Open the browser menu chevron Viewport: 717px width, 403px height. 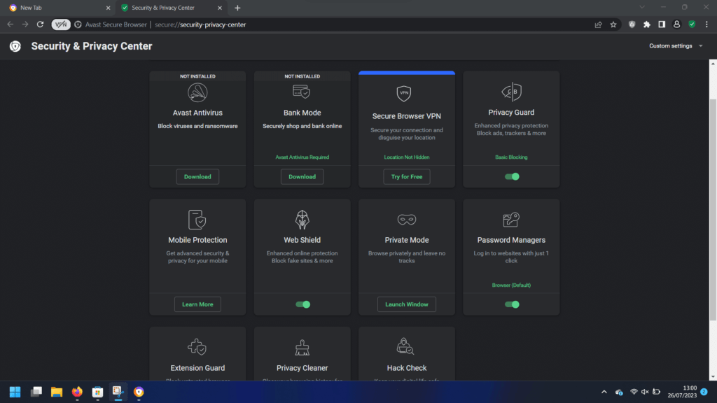click(706, 24)
